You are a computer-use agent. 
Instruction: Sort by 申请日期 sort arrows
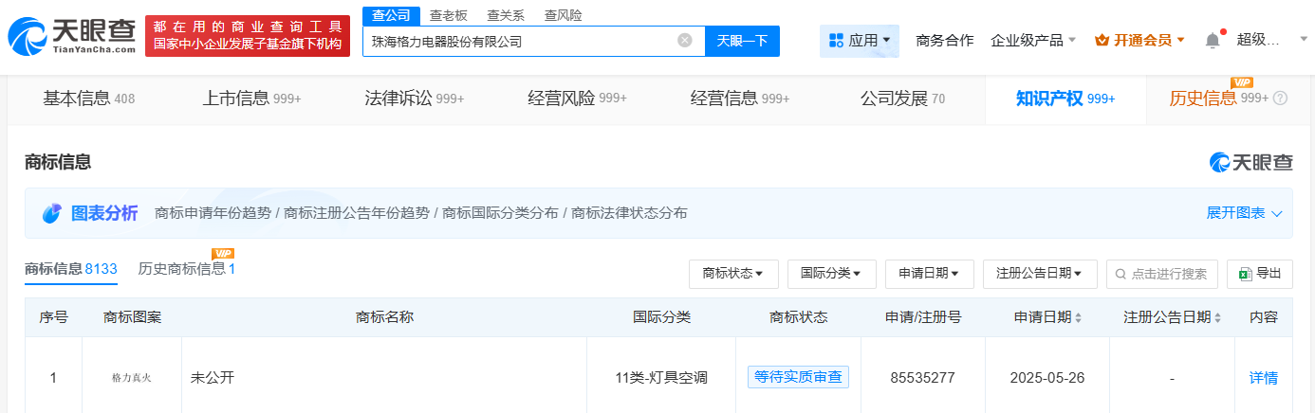[1078, 317]
